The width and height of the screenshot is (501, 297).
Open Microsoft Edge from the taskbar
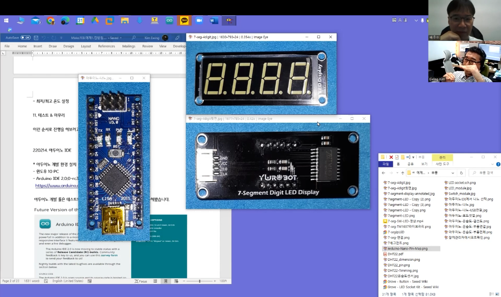(x=65, y=21)
